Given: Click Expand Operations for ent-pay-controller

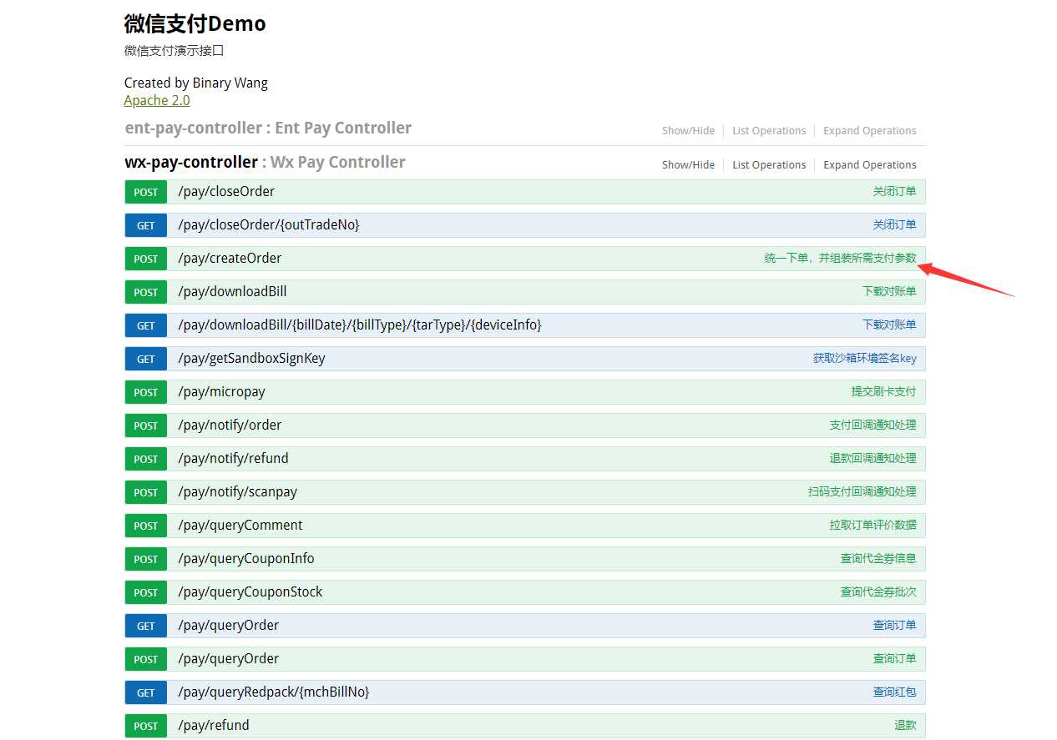Looking at the screenshot, I should click(870, 131).
